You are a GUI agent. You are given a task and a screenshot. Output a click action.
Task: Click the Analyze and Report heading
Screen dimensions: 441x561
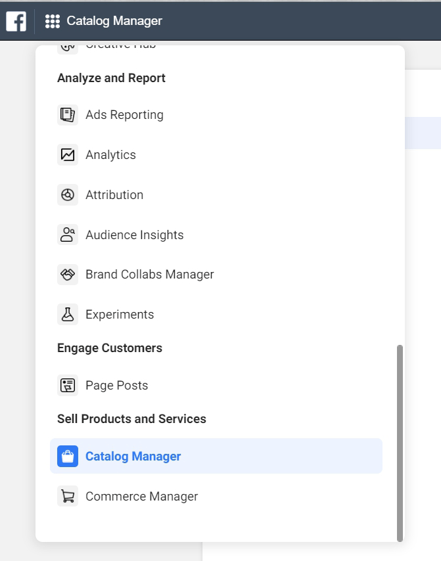(111, 78)
